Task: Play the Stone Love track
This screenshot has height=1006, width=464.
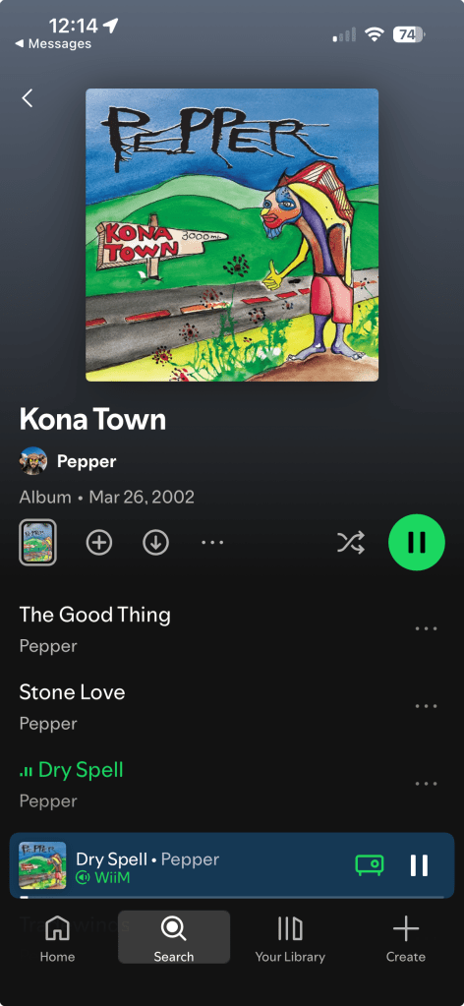Action: [x=72, y=692]
